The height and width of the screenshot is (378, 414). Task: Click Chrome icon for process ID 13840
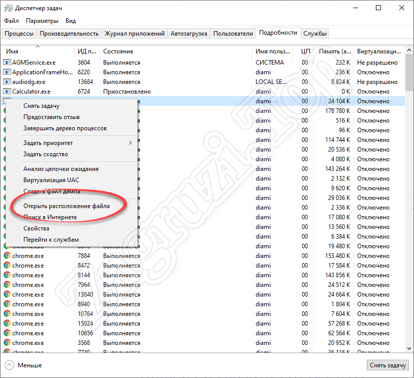pyautogui.click(x=7, y=295)
